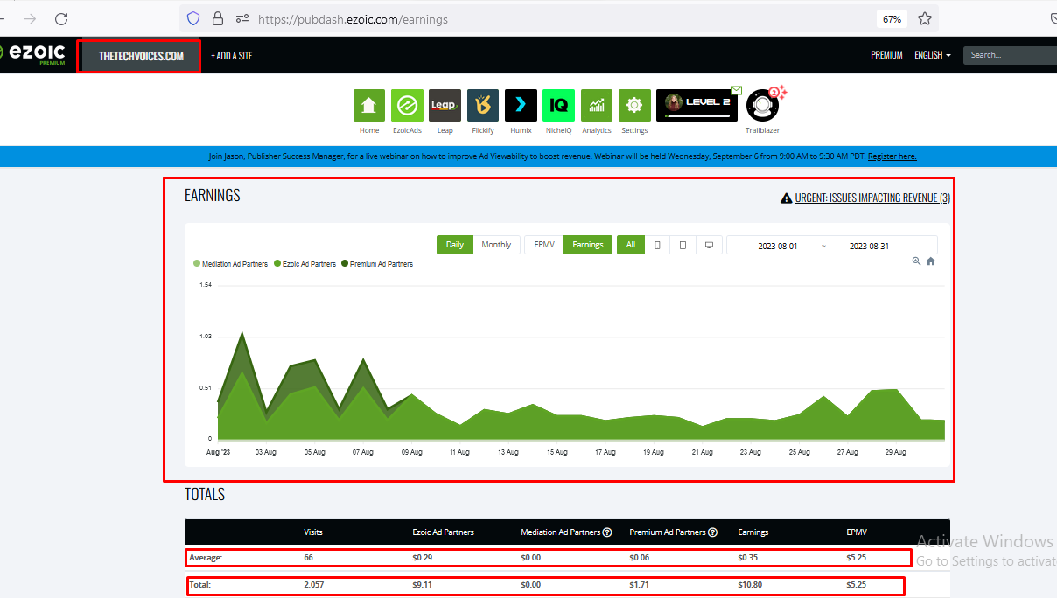Click the $0.35 average earnings value
The image size is (1057, 598).
[747, 557]
